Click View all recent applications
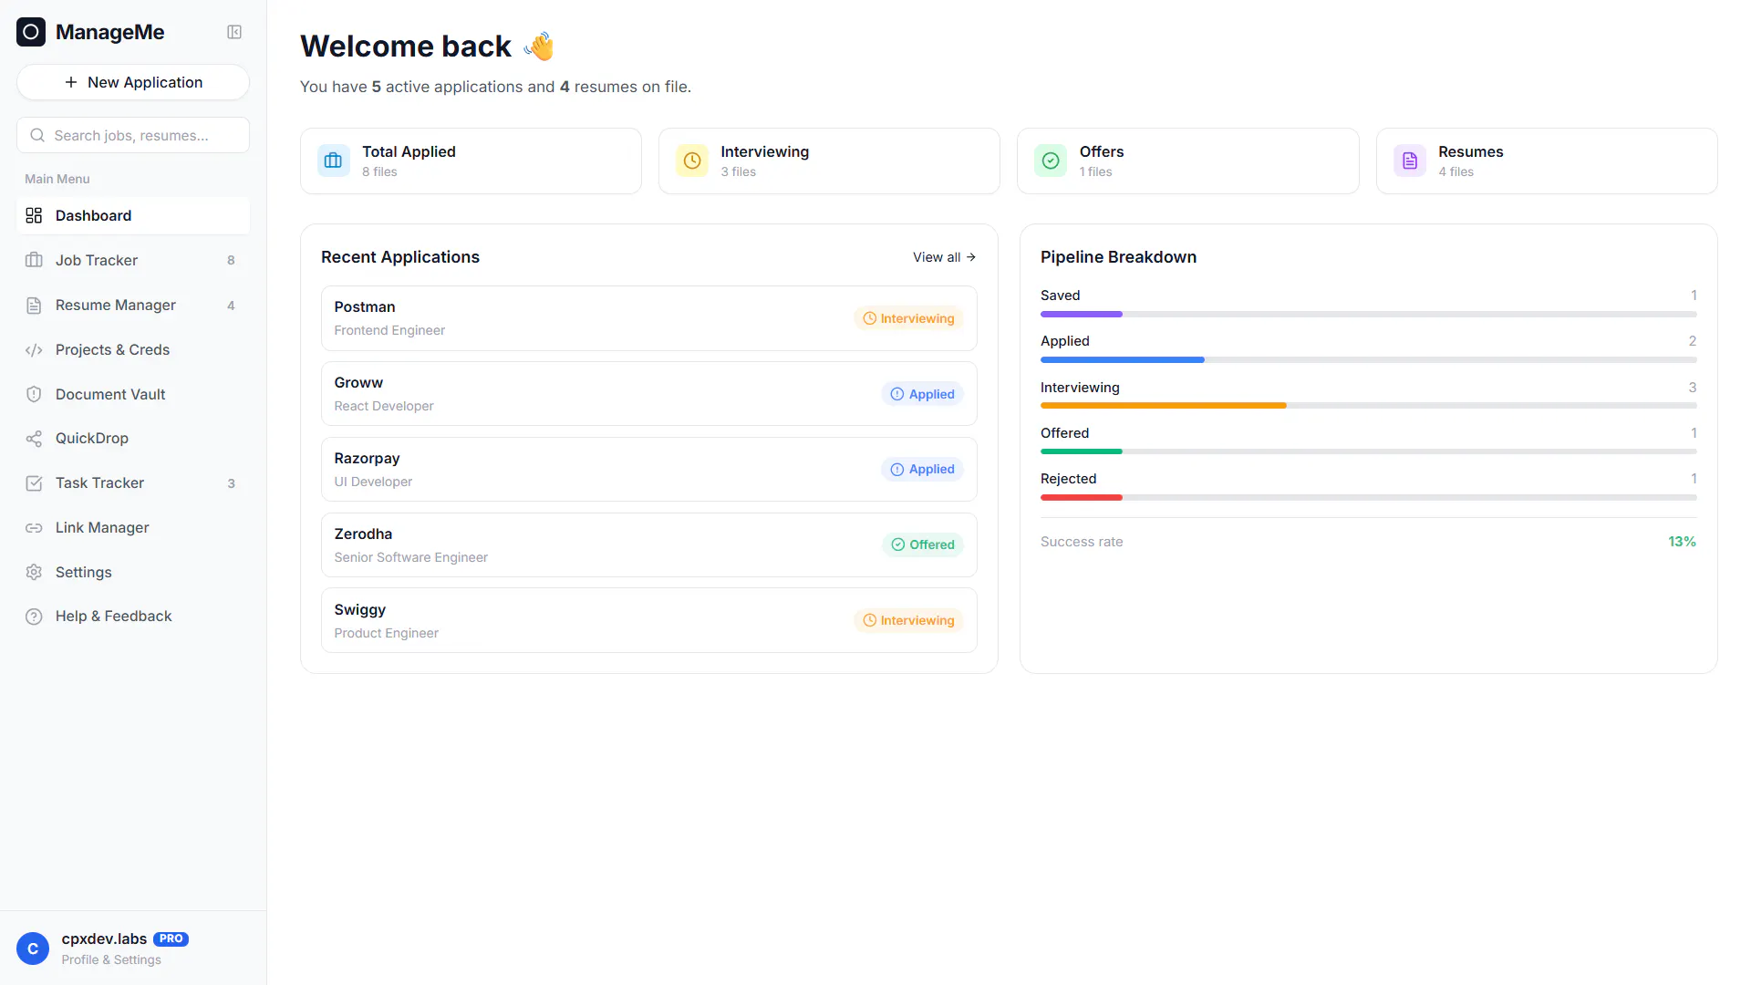The image size is (1751, 985). pos(944,257)
